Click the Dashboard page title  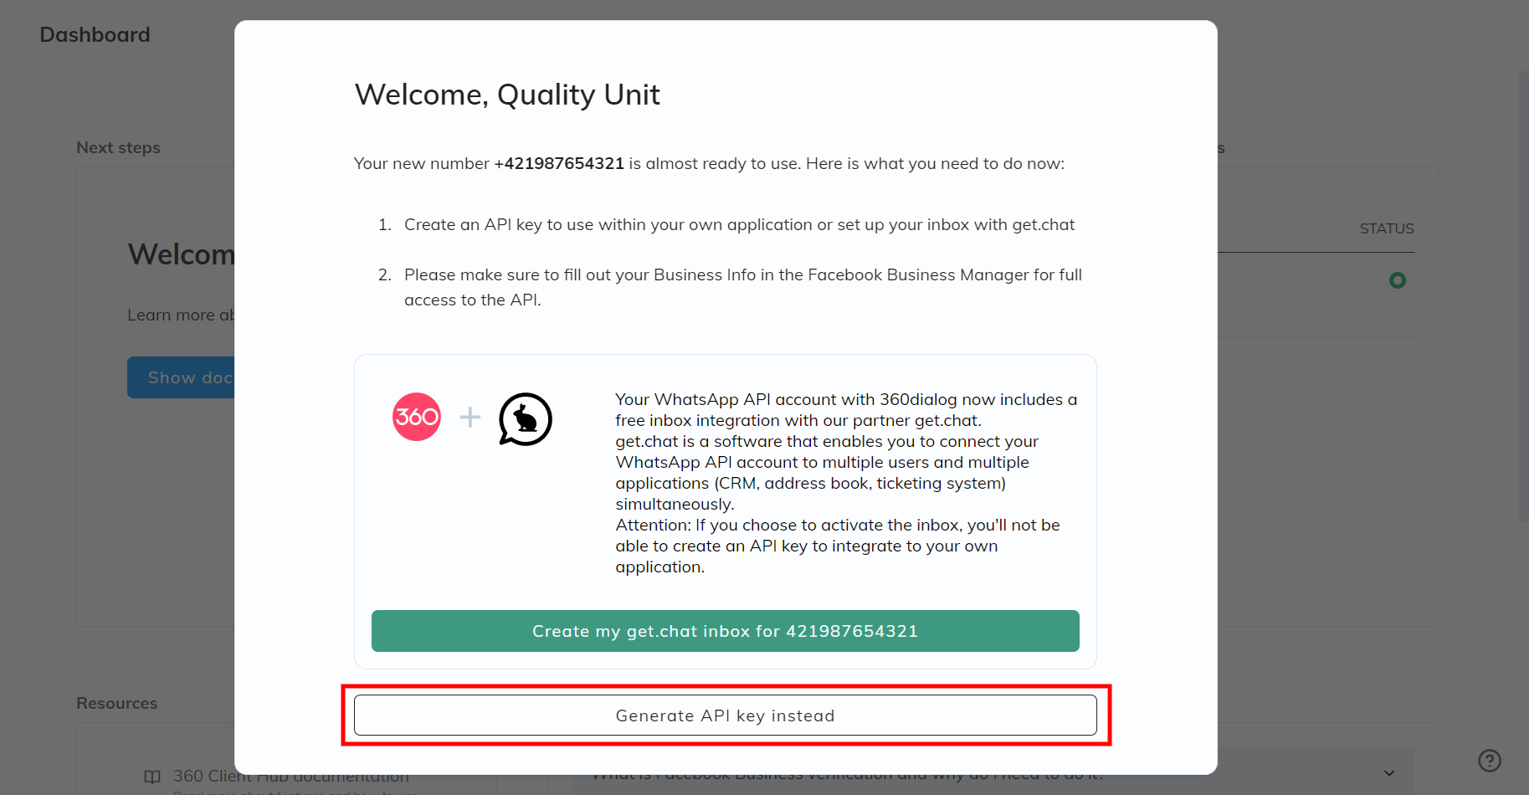click(x=95, y=35)
